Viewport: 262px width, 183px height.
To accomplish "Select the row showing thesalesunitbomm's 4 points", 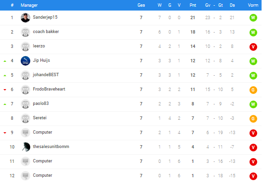I will click(x=131, y=147).
